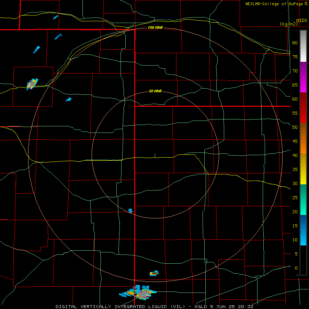This screenshot has width=309, height=309.
Task: Click the 60 value on the scale
Action: tap(295, 99)
